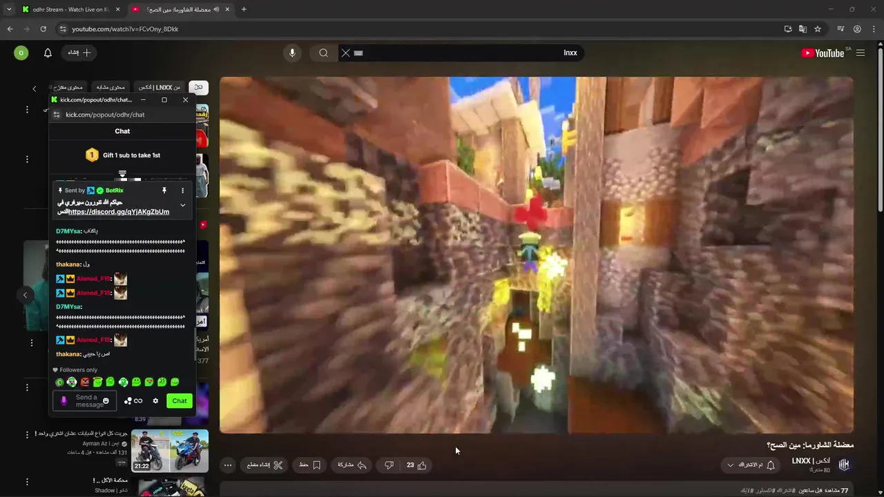
Task: Open pinned message three-dot options
Action: tap(182, 191)
